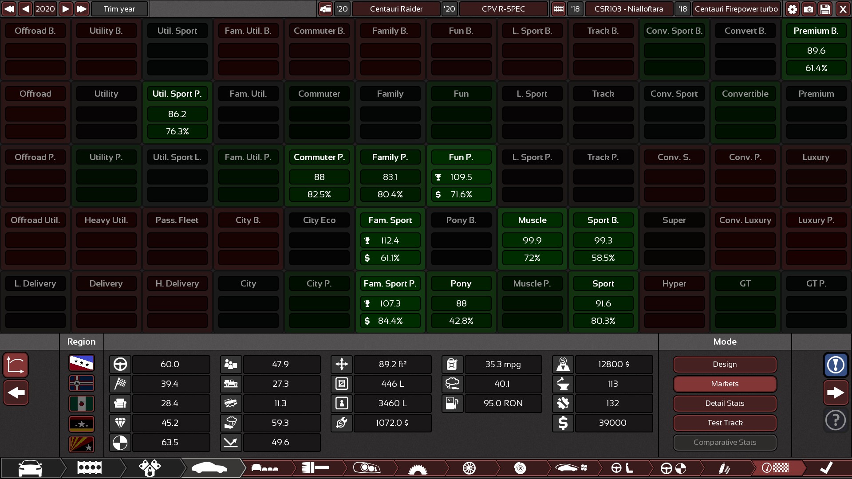852x479 pixels.
Task: Click the Design mode button
Action: click(725, 364)
